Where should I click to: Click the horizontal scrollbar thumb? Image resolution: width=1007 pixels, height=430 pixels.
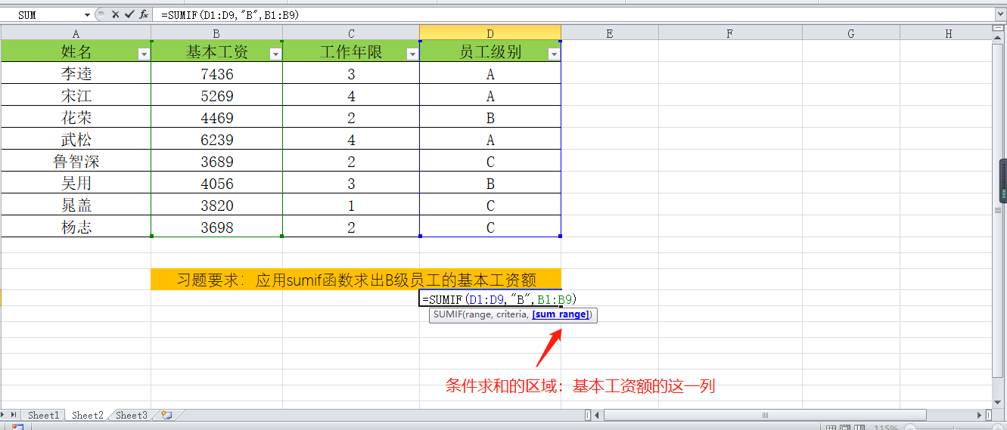[x=765, y=415]
